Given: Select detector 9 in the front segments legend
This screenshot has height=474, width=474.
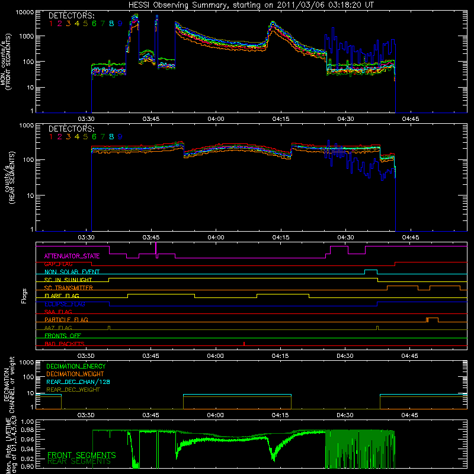Looking at the screenshot, I should click(x=120, y=24).
